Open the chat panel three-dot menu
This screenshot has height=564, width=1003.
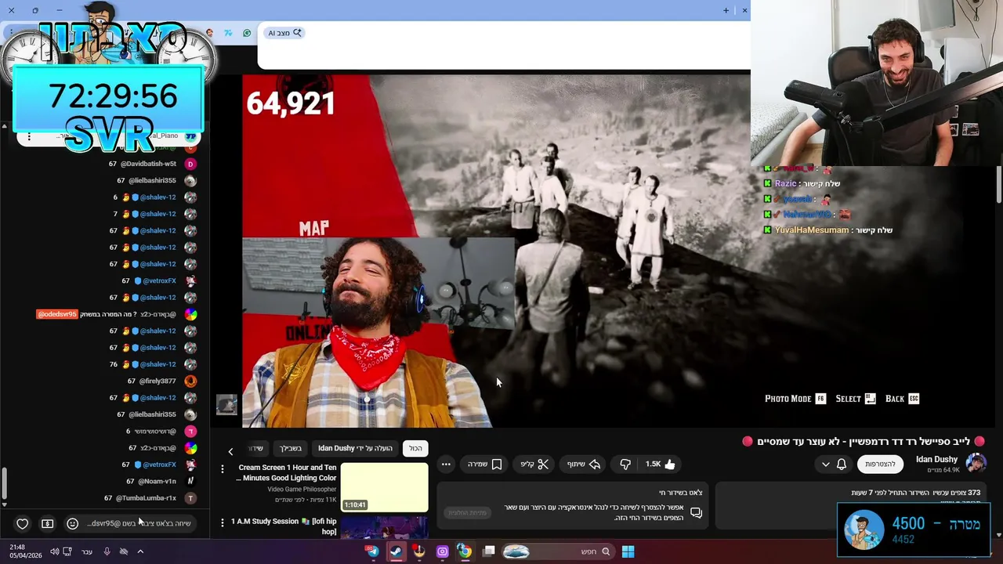(29, 136)
